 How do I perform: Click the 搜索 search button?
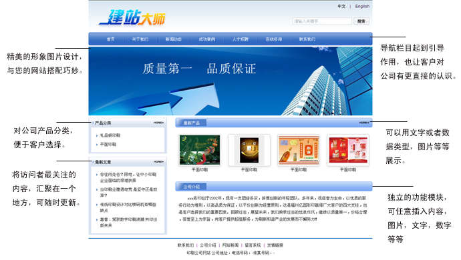[x=361, y=21]
